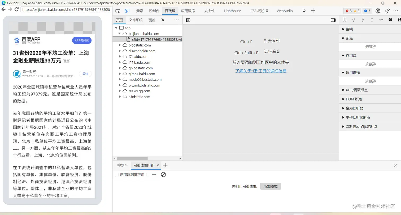Switch to 控制台 drawer tab
This screenshot has width=401, height=215.
[123, 166]
